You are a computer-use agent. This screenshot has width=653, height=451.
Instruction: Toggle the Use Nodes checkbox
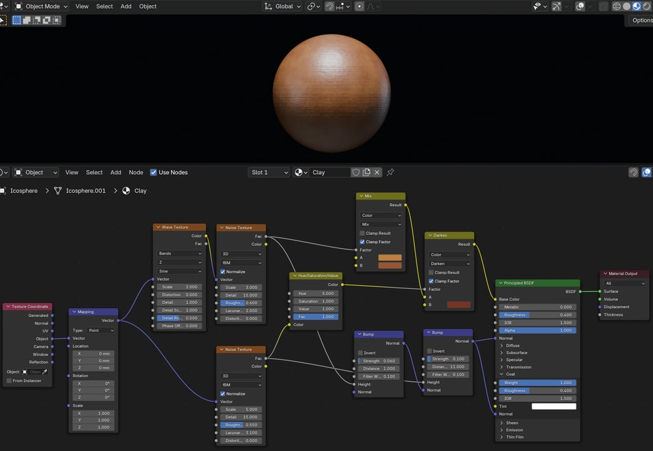153,172
